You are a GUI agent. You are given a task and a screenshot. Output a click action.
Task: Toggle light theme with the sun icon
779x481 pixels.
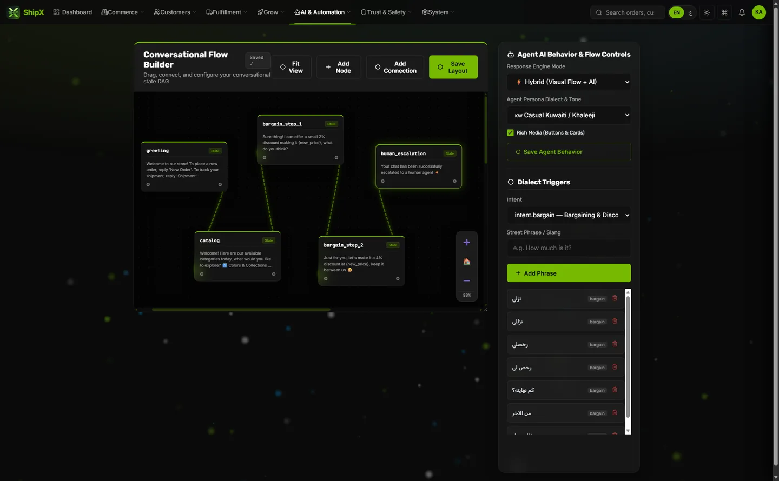tap(707, 12)
